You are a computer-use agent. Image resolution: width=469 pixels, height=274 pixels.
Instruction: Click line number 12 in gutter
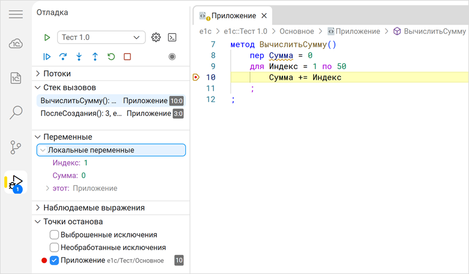point(211,99)
